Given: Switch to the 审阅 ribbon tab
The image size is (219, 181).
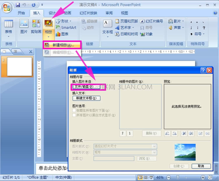Looking at the screenshot, I should [x=109, y=13].
